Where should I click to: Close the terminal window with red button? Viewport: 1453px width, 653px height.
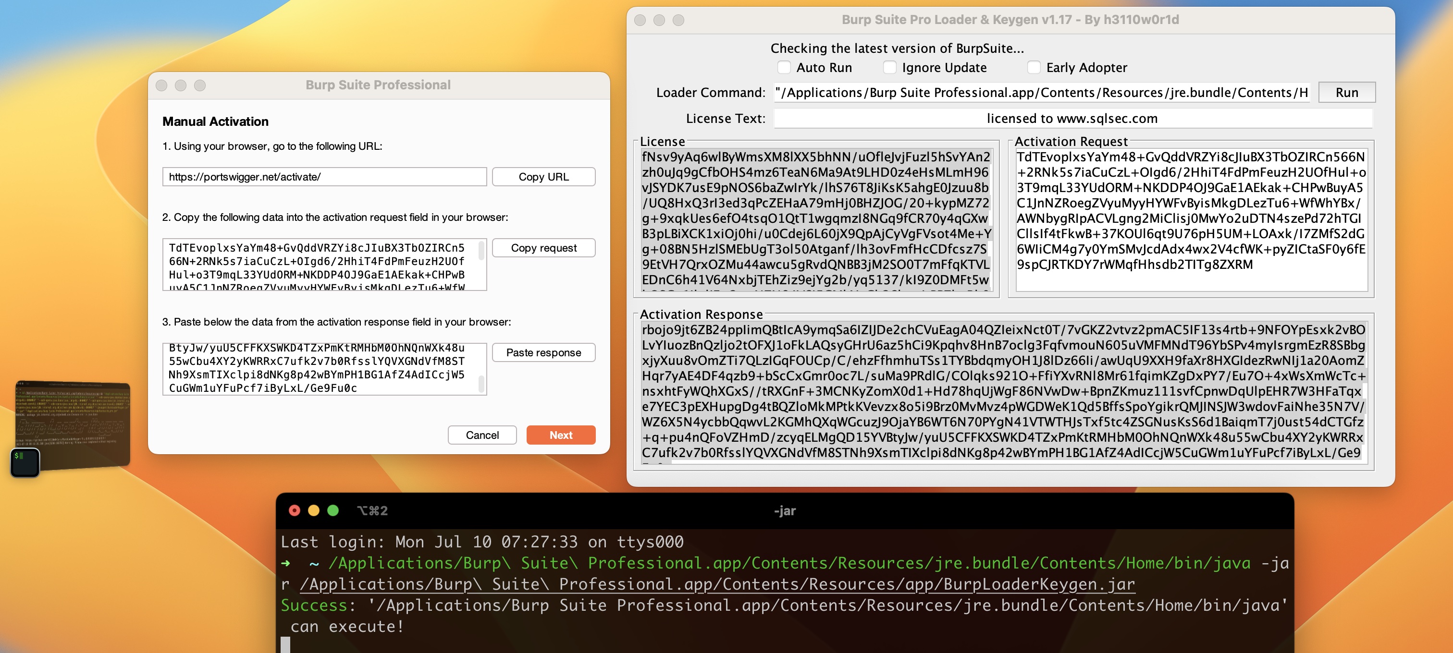pos(295,510)
